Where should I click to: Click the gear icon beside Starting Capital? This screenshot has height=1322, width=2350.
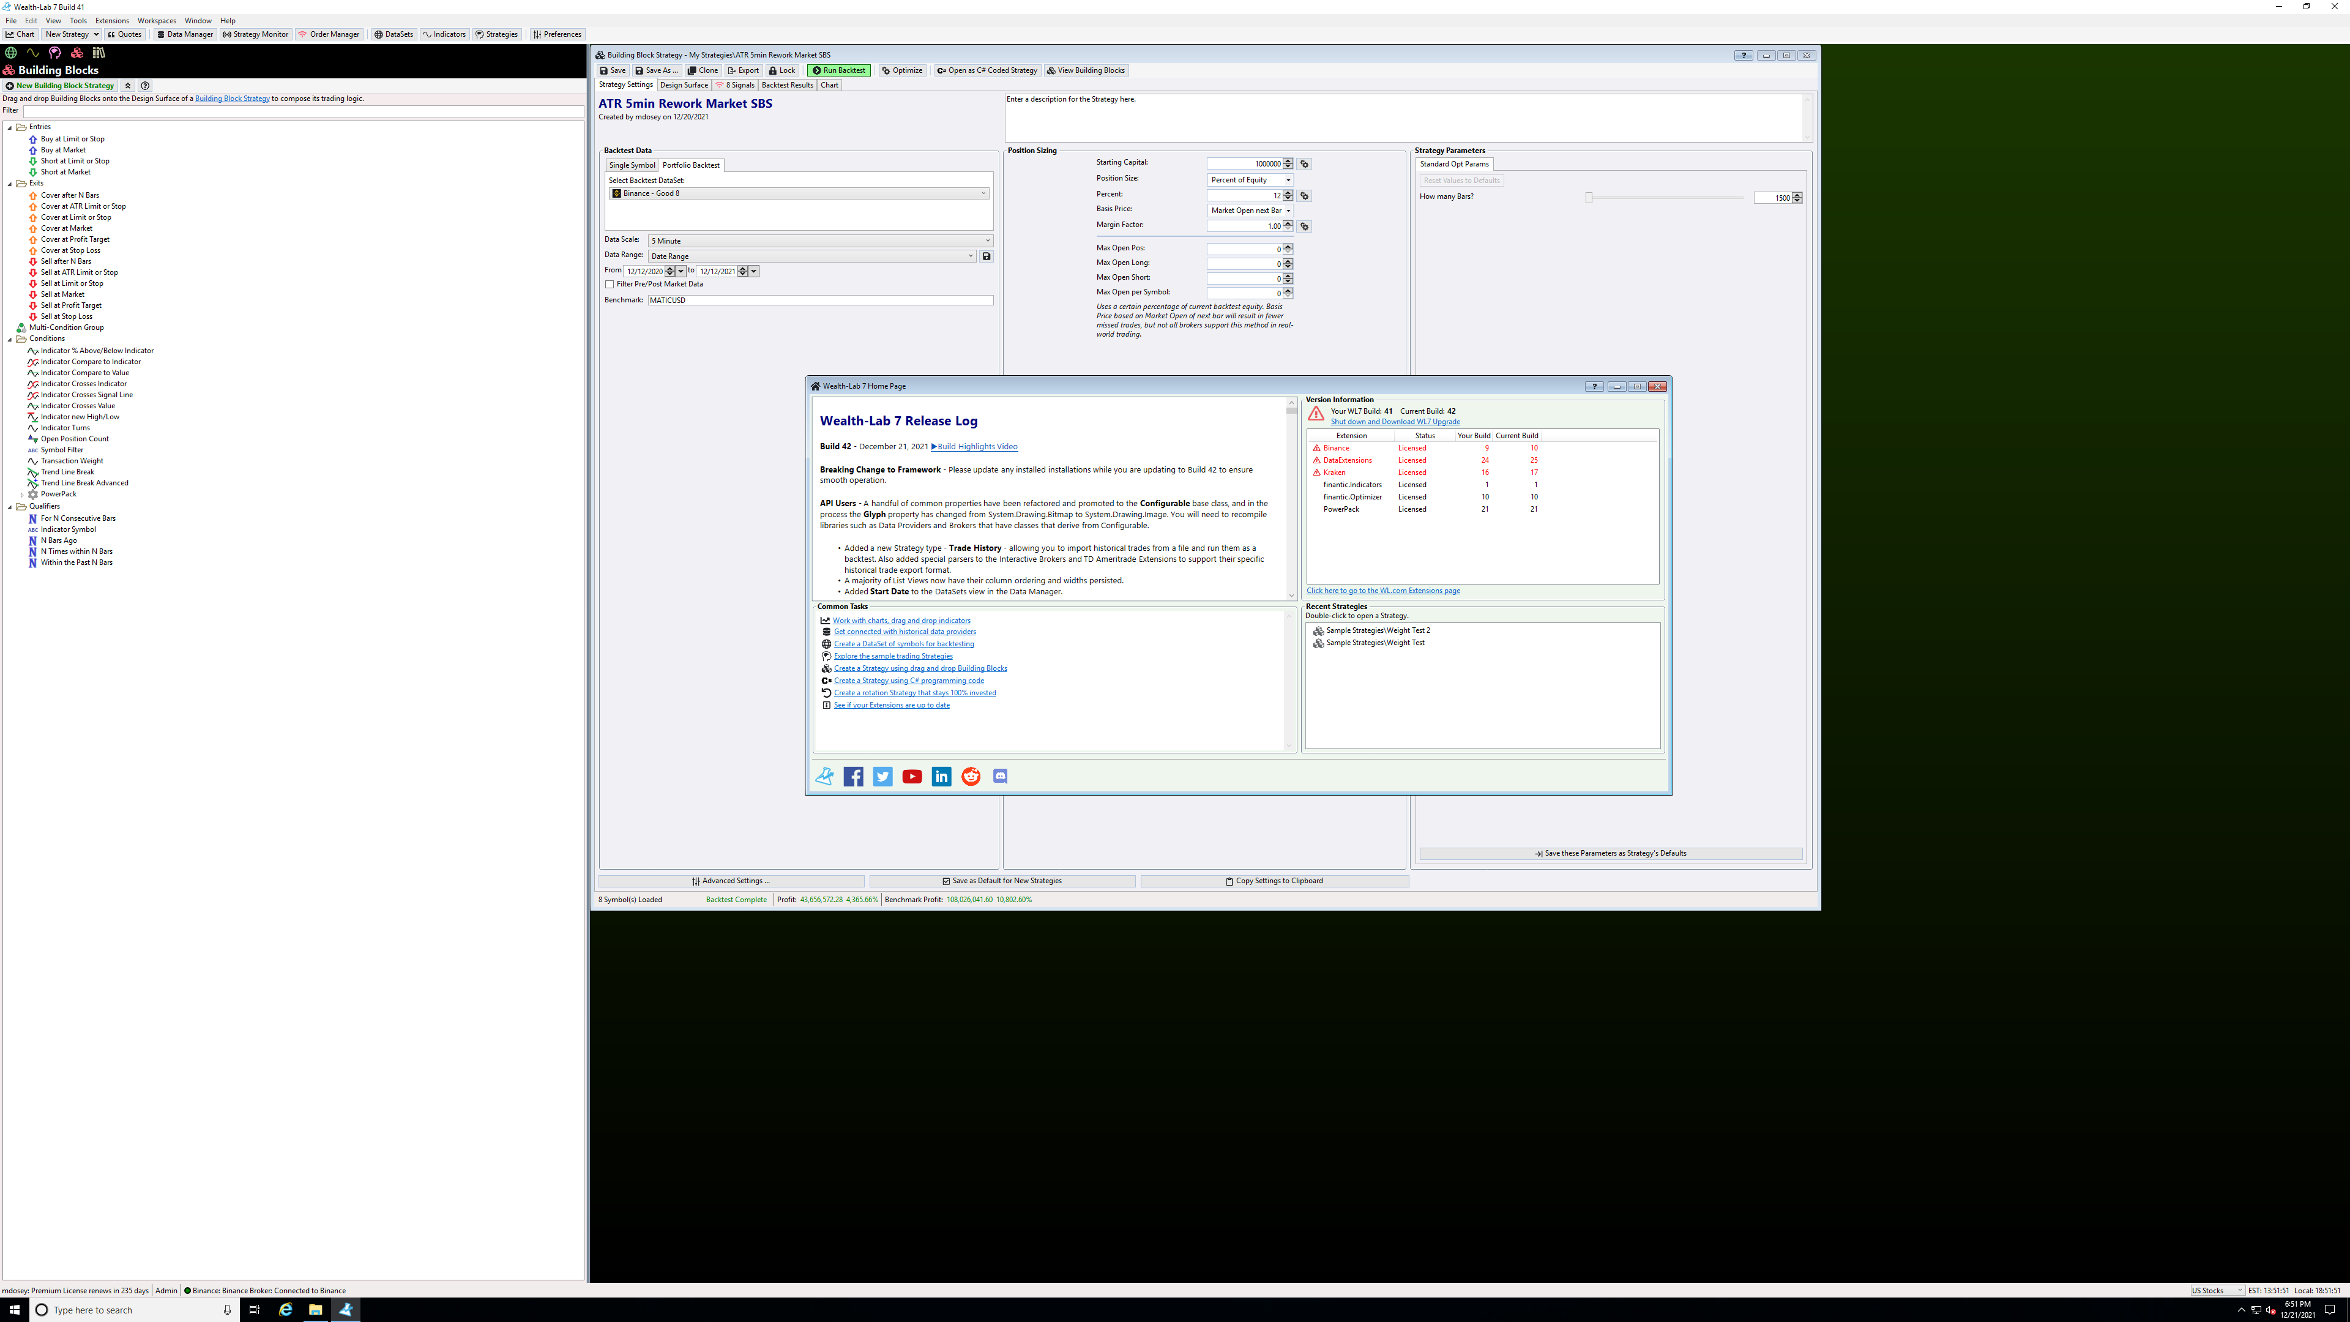(1305, 164)
